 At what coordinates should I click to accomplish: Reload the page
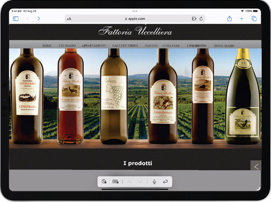tap(201, 18)
